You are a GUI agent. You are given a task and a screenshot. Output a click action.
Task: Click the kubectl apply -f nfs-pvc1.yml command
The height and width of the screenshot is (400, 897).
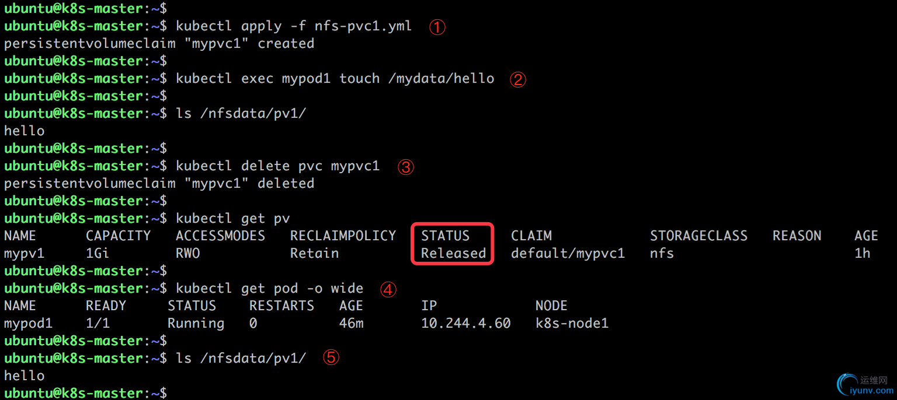(x=294, y=26)
